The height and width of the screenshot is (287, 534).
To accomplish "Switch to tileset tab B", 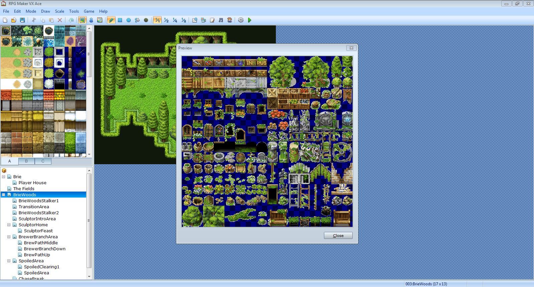I will (26, 161).
